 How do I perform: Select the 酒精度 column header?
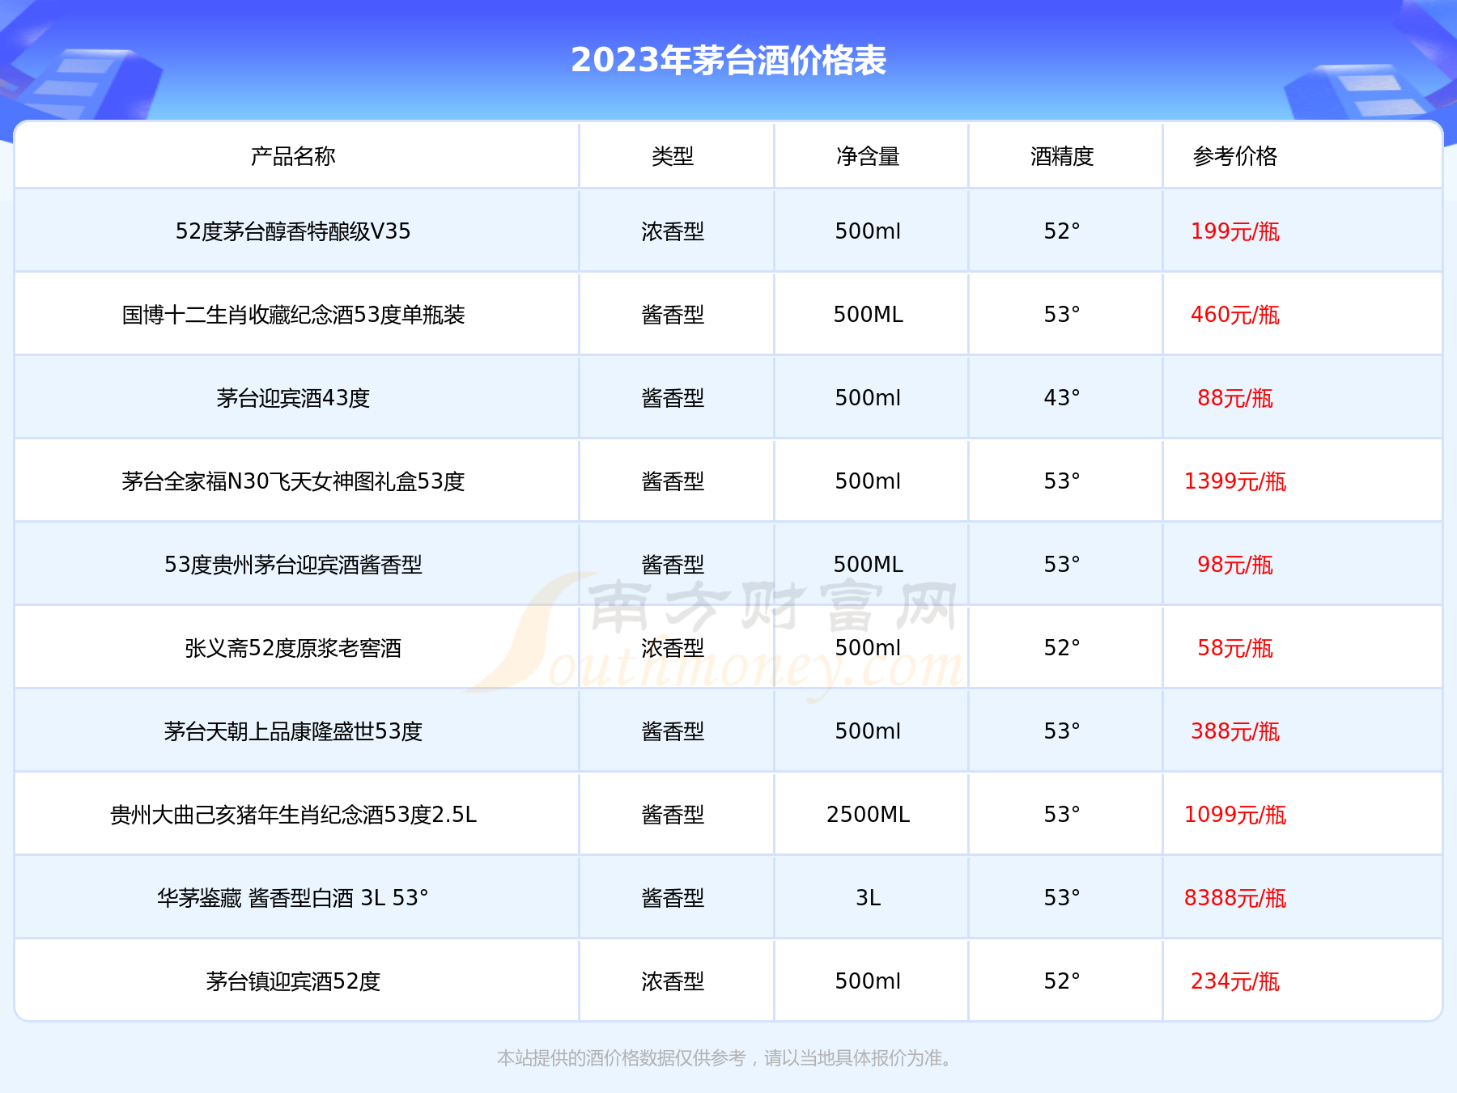1062,156
